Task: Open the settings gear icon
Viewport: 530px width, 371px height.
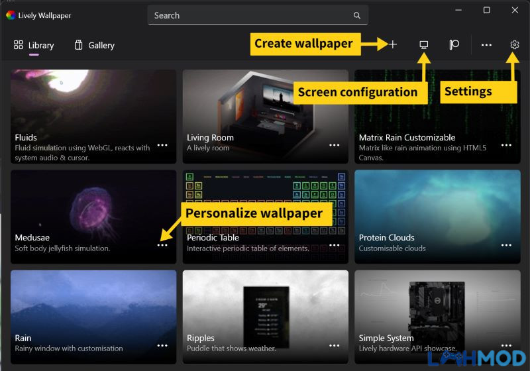Action: (x=515, y=44)
